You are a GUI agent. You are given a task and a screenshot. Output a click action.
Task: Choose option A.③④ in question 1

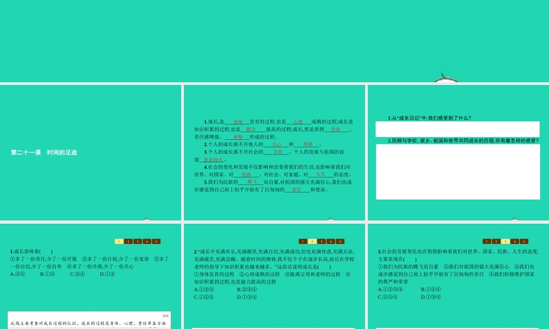(x=18, y=274)
